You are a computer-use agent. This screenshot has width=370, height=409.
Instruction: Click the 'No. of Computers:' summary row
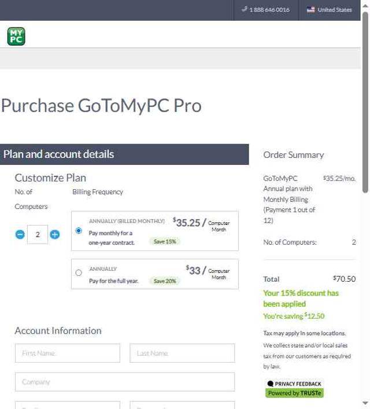(309, 242)
